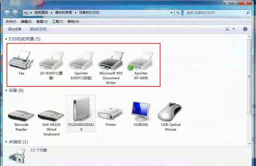Viewport: 256px width, 166px height.
Task: Select the Gprinter 8300TC(标签) printer icon
Action: pos(81,61)
